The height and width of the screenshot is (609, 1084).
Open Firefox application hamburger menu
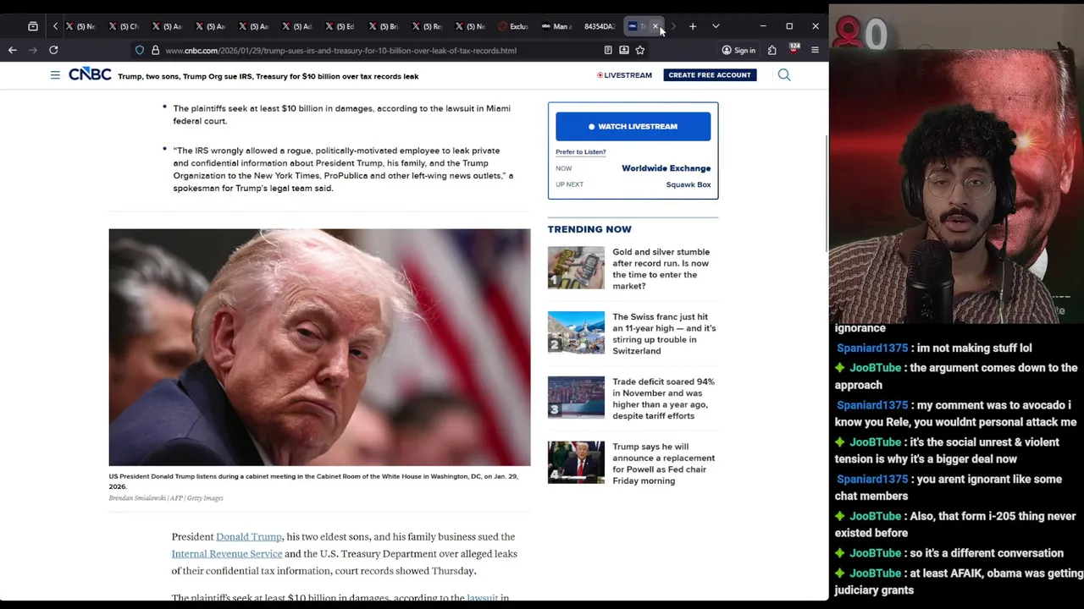[x=815, y=50]
